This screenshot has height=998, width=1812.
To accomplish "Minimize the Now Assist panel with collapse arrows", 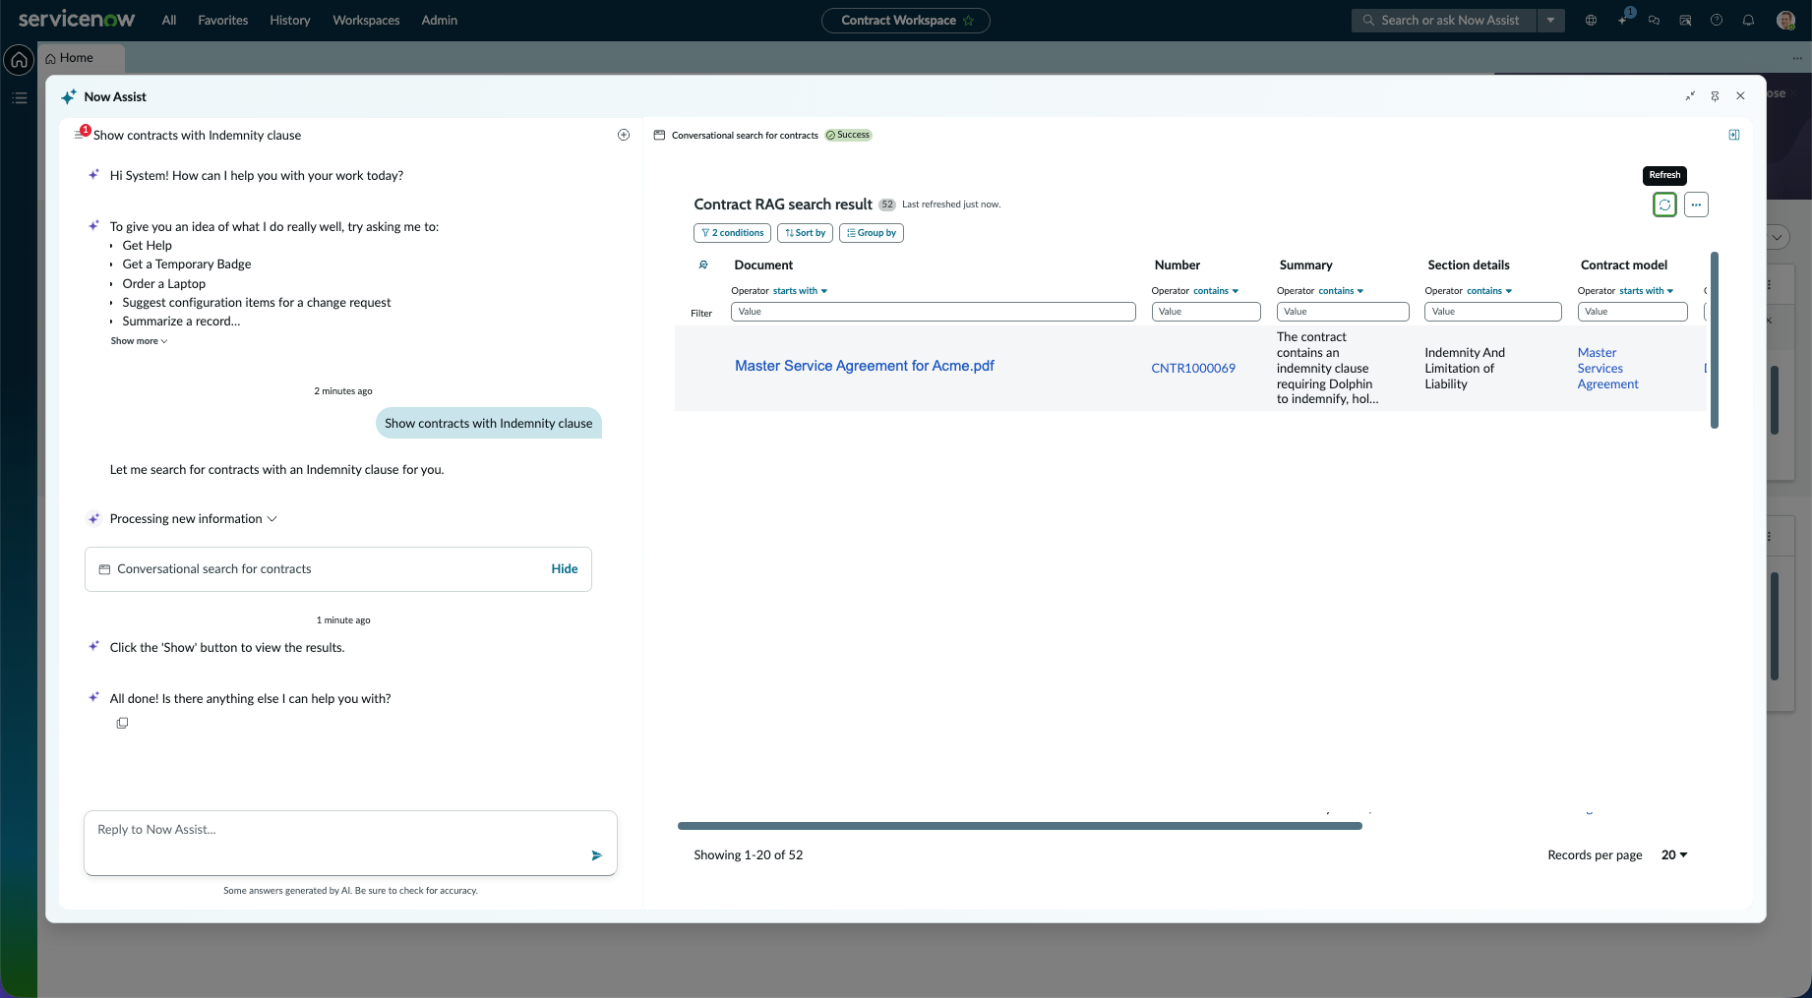I will point(1690,96).
